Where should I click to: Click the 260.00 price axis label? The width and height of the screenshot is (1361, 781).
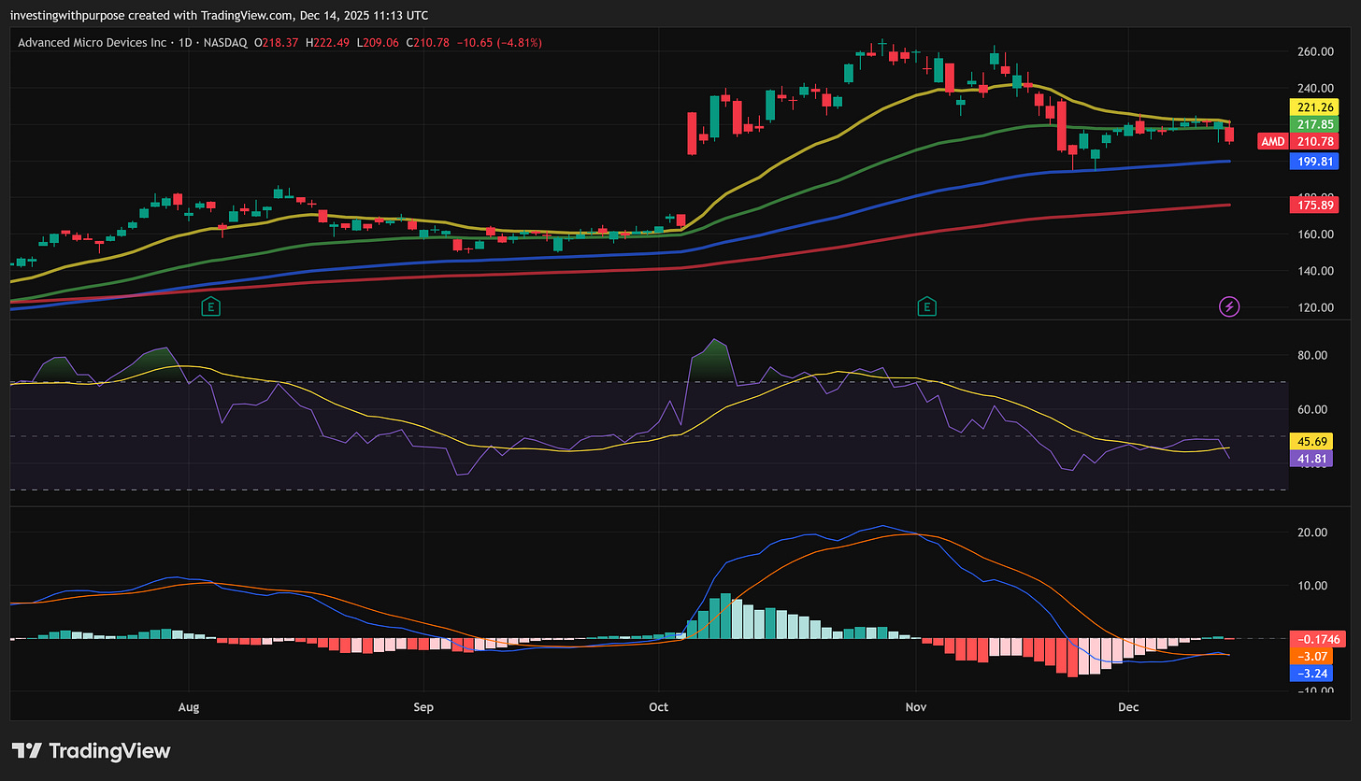pos(1313,51)
